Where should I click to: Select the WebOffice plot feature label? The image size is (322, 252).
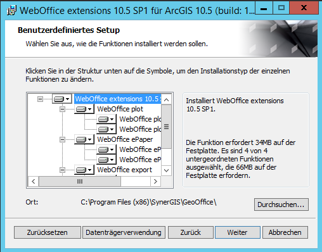pyautogui.click(x=120, y=109)
